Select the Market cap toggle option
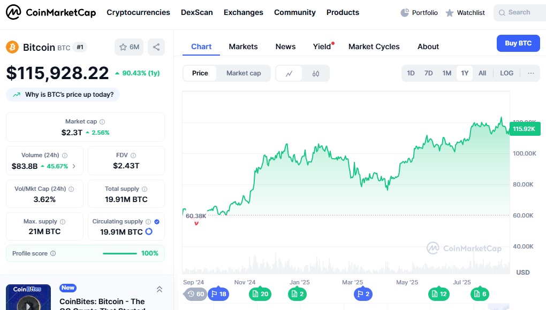546x310 pixels. [244, 73]
